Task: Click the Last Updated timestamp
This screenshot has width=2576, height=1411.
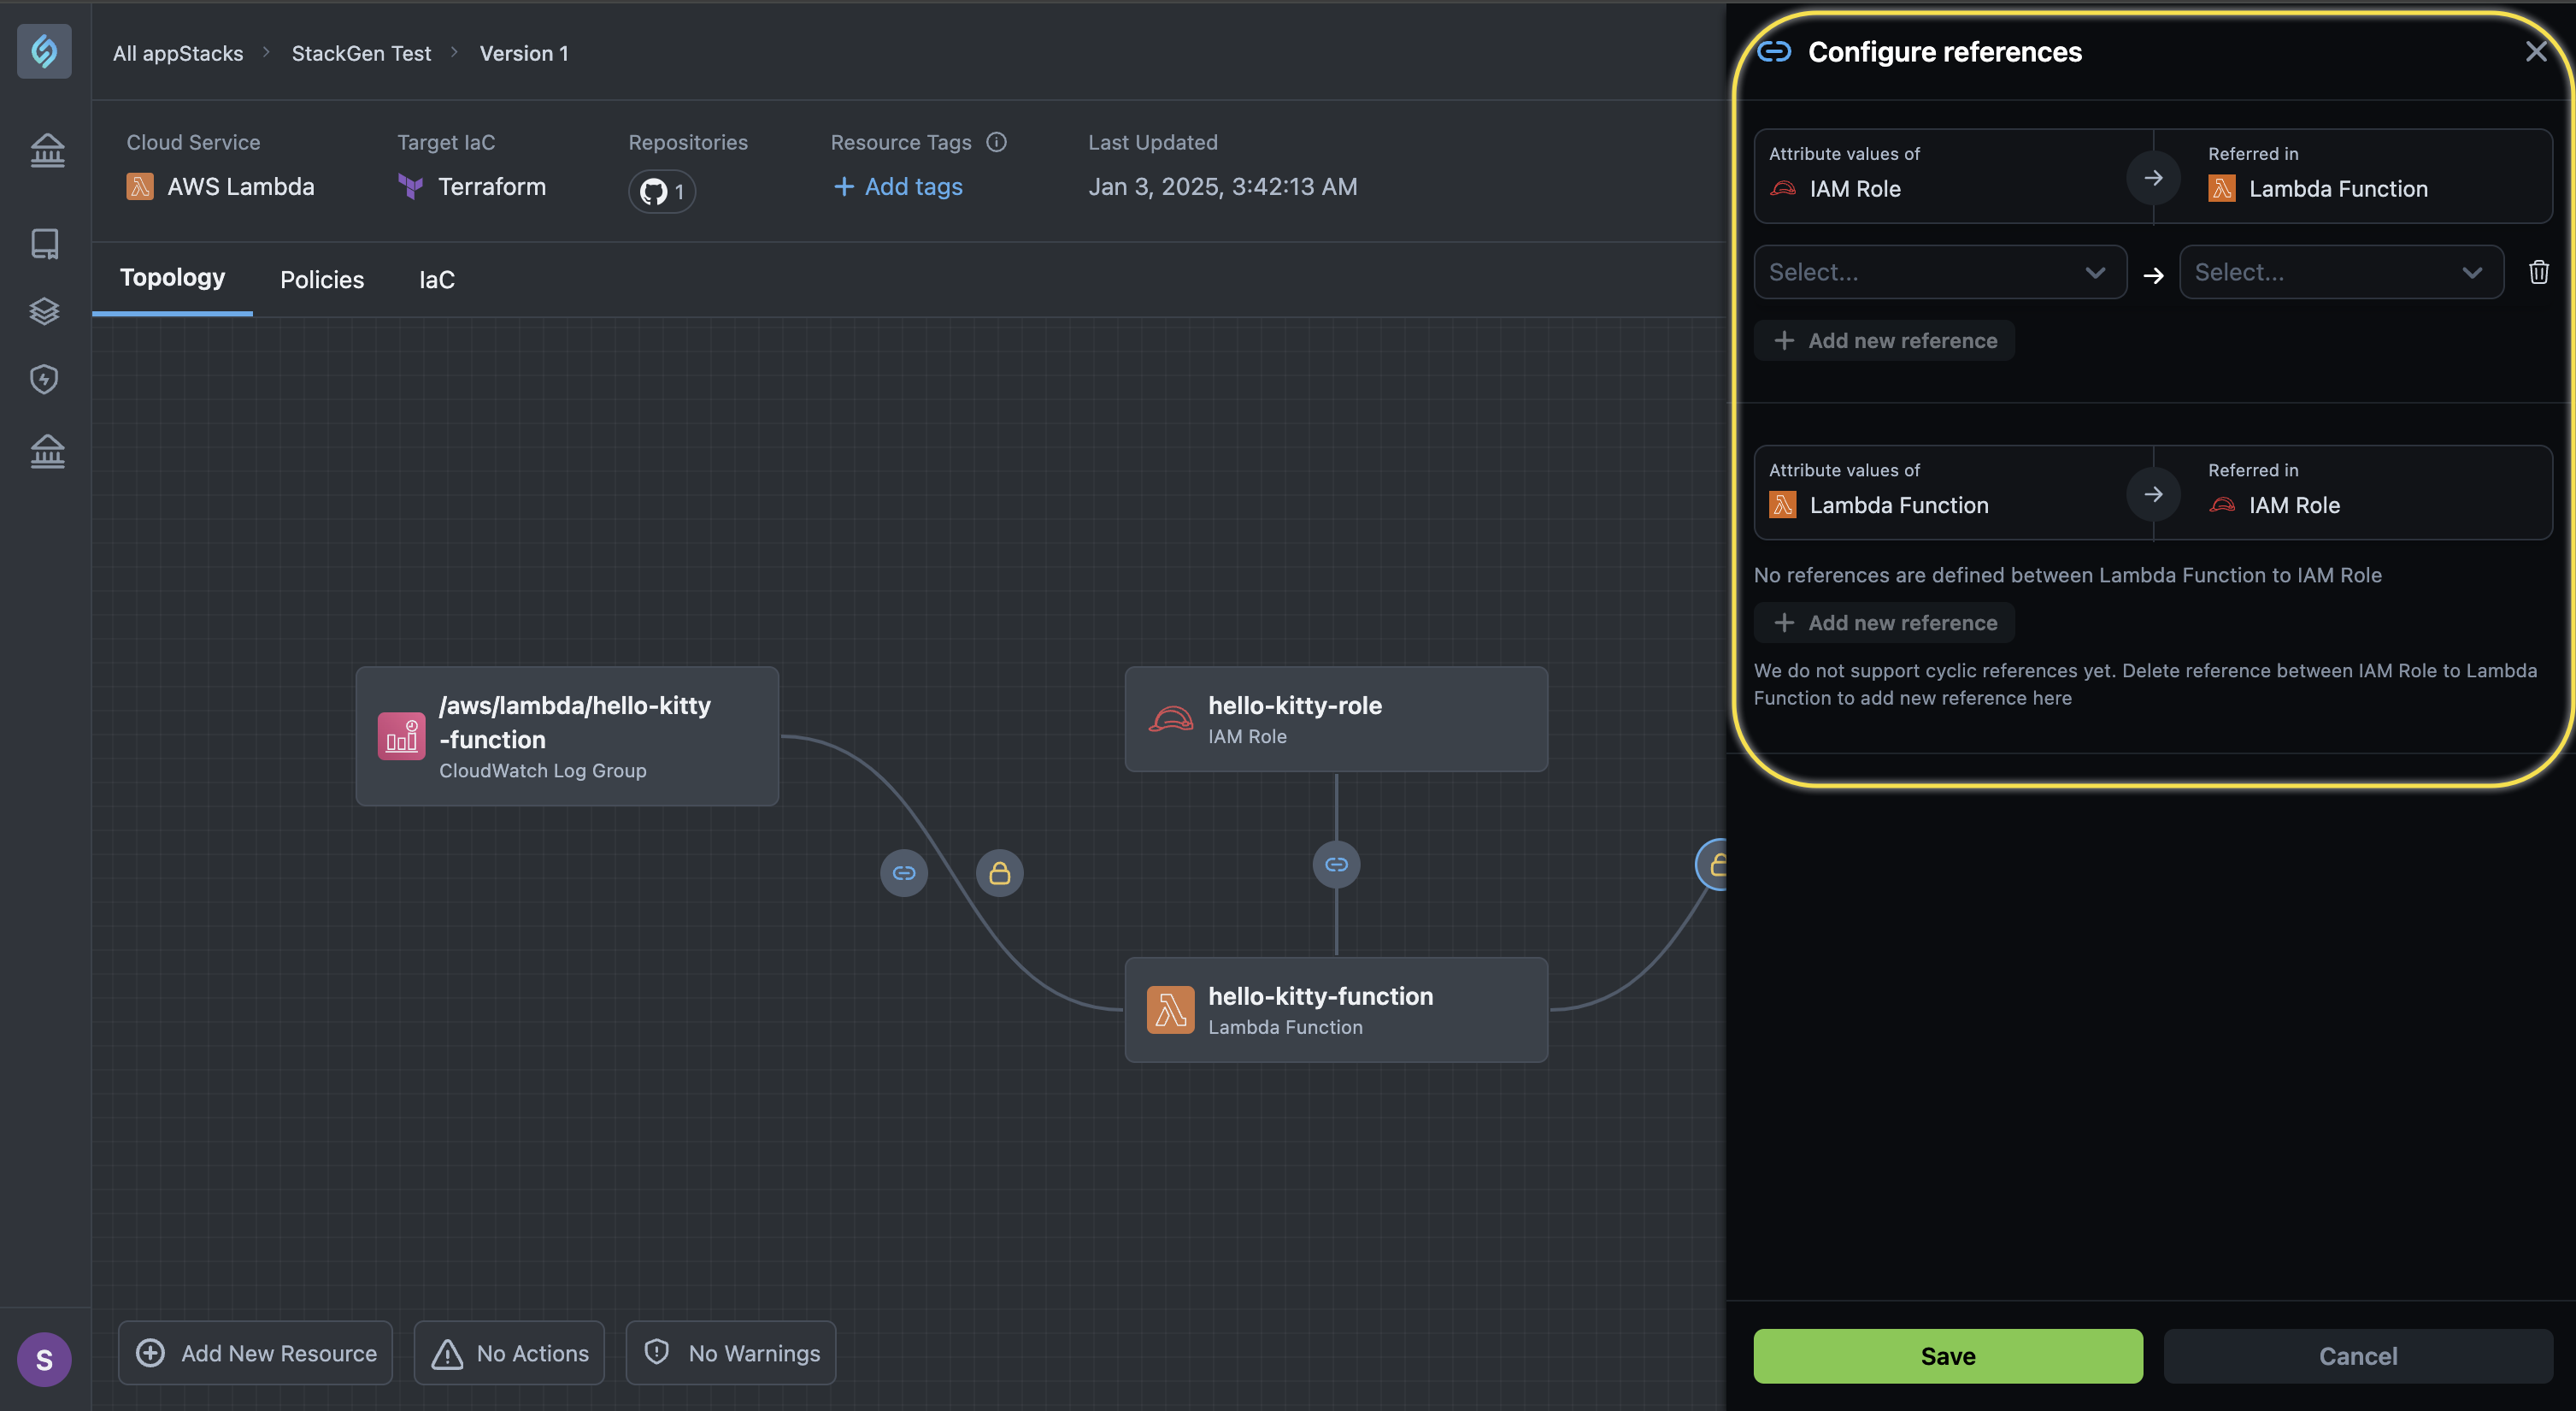Action: [1222, 186]
